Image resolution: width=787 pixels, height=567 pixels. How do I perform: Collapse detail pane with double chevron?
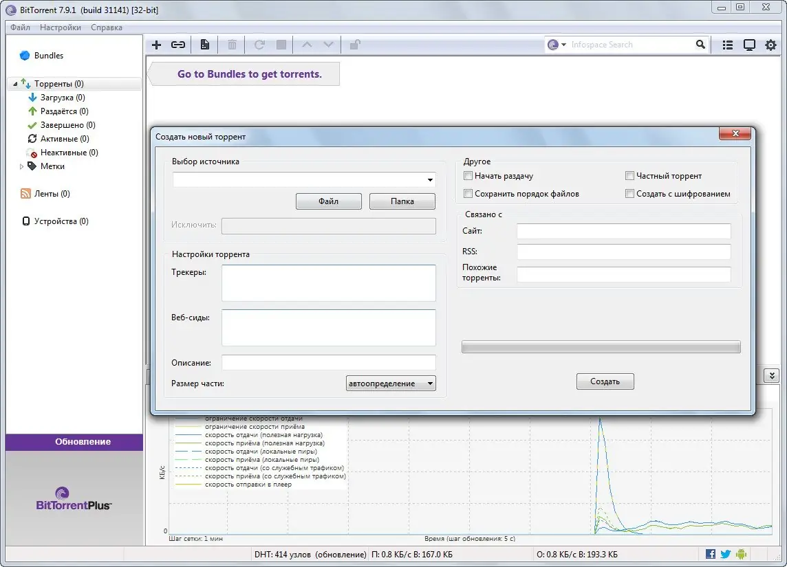point(771,375)
